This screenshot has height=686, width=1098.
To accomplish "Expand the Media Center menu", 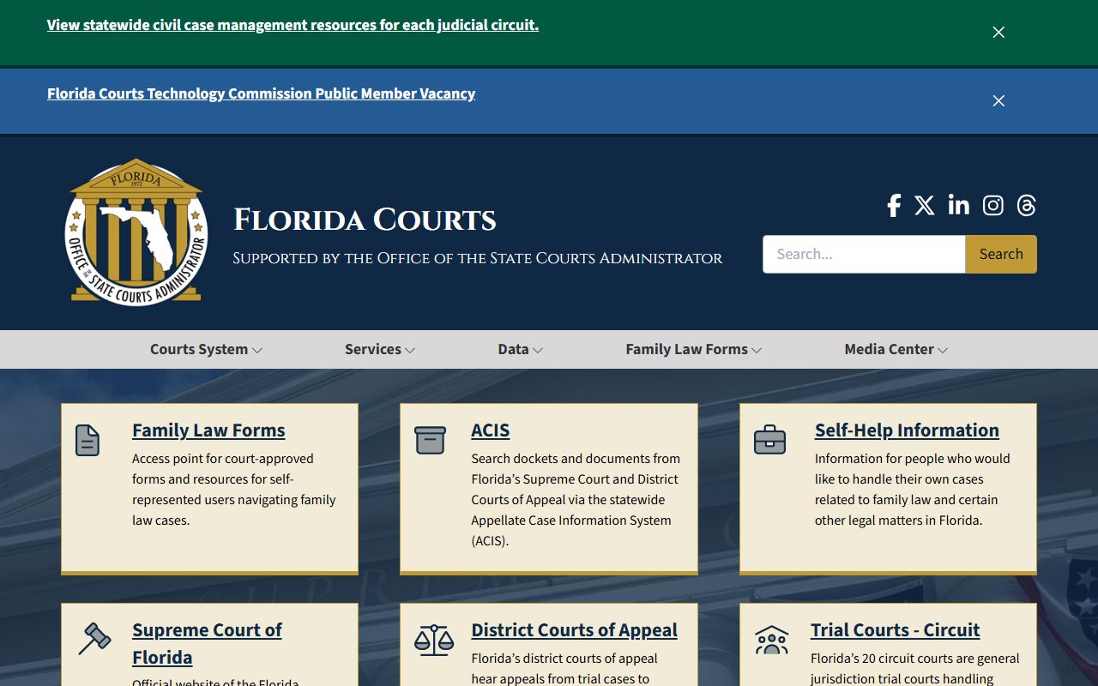I will point(896,349).
